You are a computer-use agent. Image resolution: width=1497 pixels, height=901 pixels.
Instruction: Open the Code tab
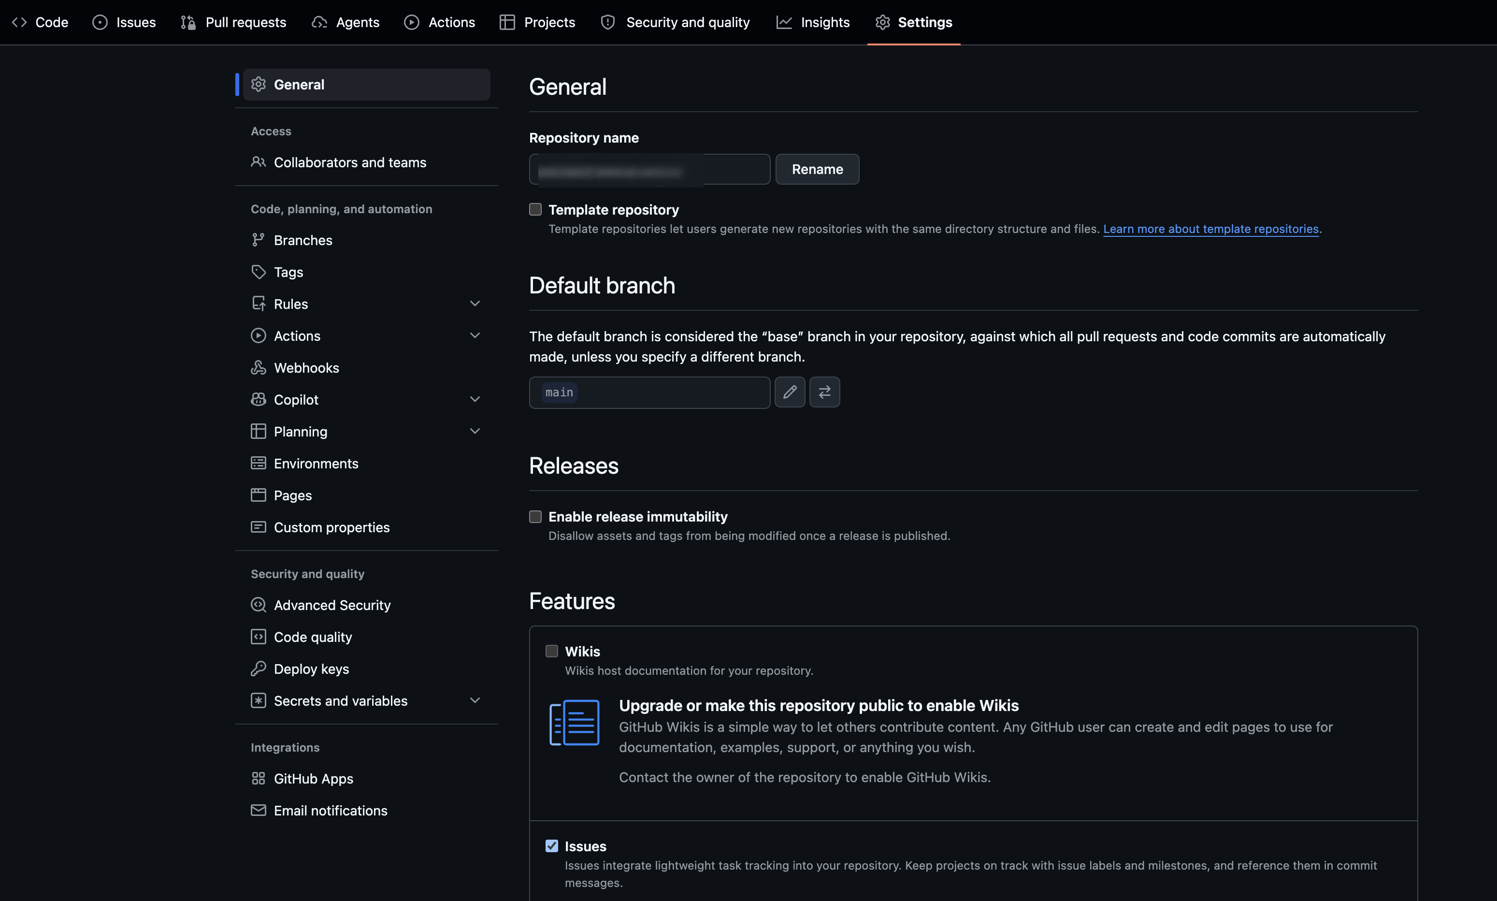(40, 22)
